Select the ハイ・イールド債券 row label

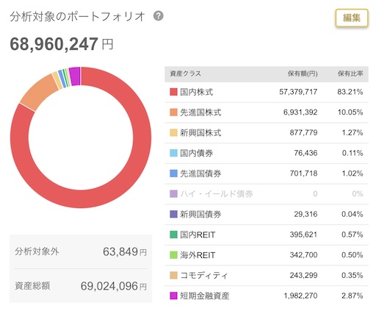(x=217, y=194)
